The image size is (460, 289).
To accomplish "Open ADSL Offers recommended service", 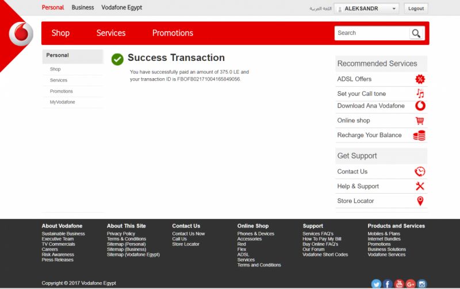I will click(x=354, y=79).
